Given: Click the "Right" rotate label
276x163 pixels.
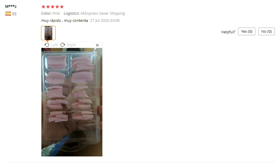Looking at the screenshot, I should pos(72,45).
